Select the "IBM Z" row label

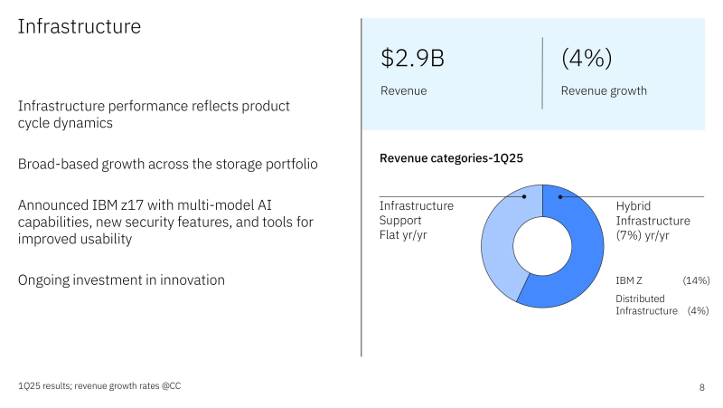click(631, 281)
